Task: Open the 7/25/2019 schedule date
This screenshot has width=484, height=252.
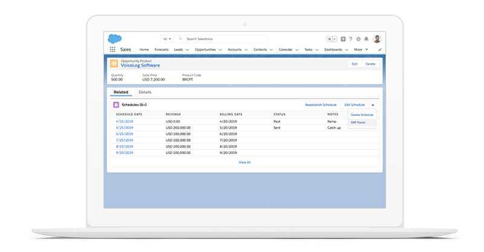Action: point(125,140)
